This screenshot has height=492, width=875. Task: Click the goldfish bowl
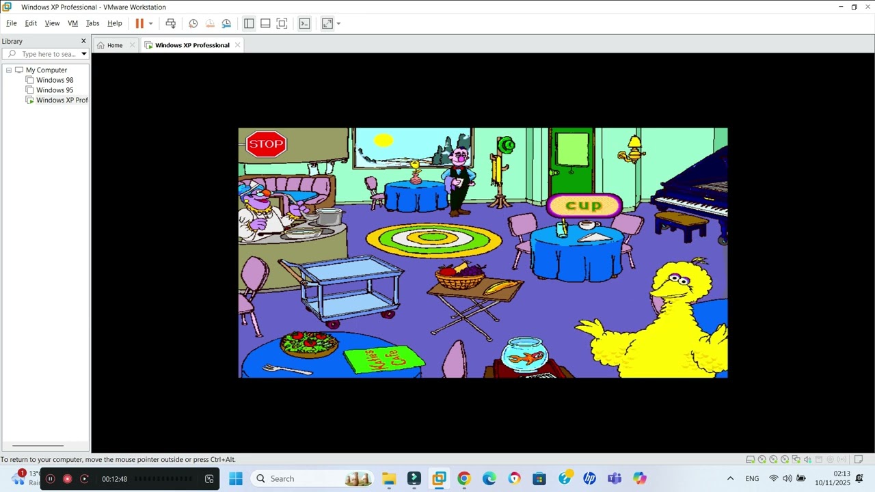pos(524,354)
